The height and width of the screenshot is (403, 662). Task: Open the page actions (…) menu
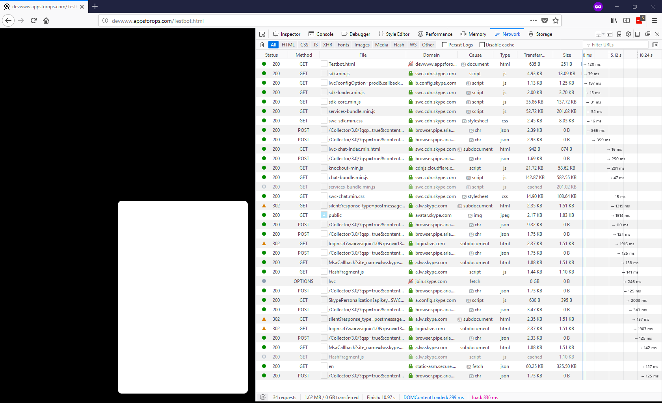pos(533,20)
